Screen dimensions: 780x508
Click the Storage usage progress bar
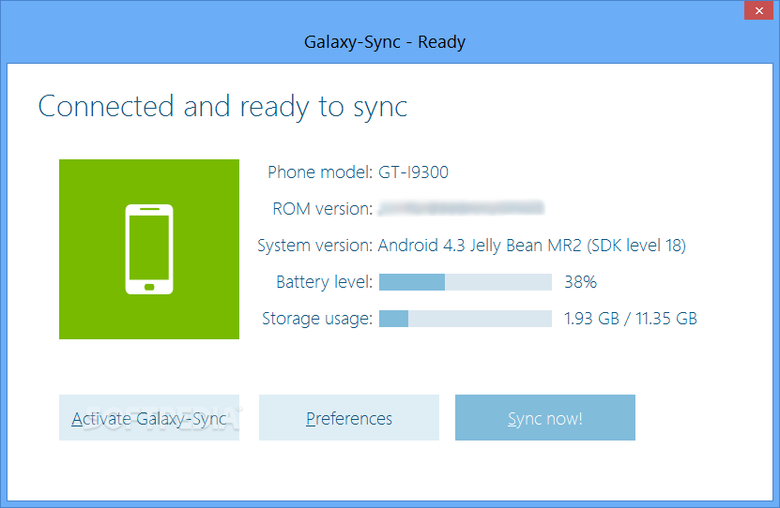[x=466, y=319]
